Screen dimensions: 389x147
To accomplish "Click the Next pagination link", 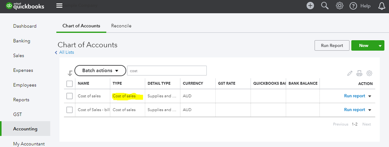I will (367, 124).
